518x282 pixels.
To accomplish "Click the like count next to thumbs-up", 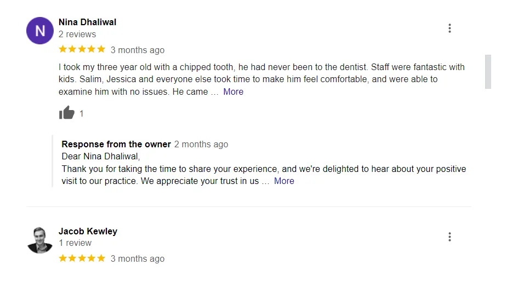I will click(82, 114).
